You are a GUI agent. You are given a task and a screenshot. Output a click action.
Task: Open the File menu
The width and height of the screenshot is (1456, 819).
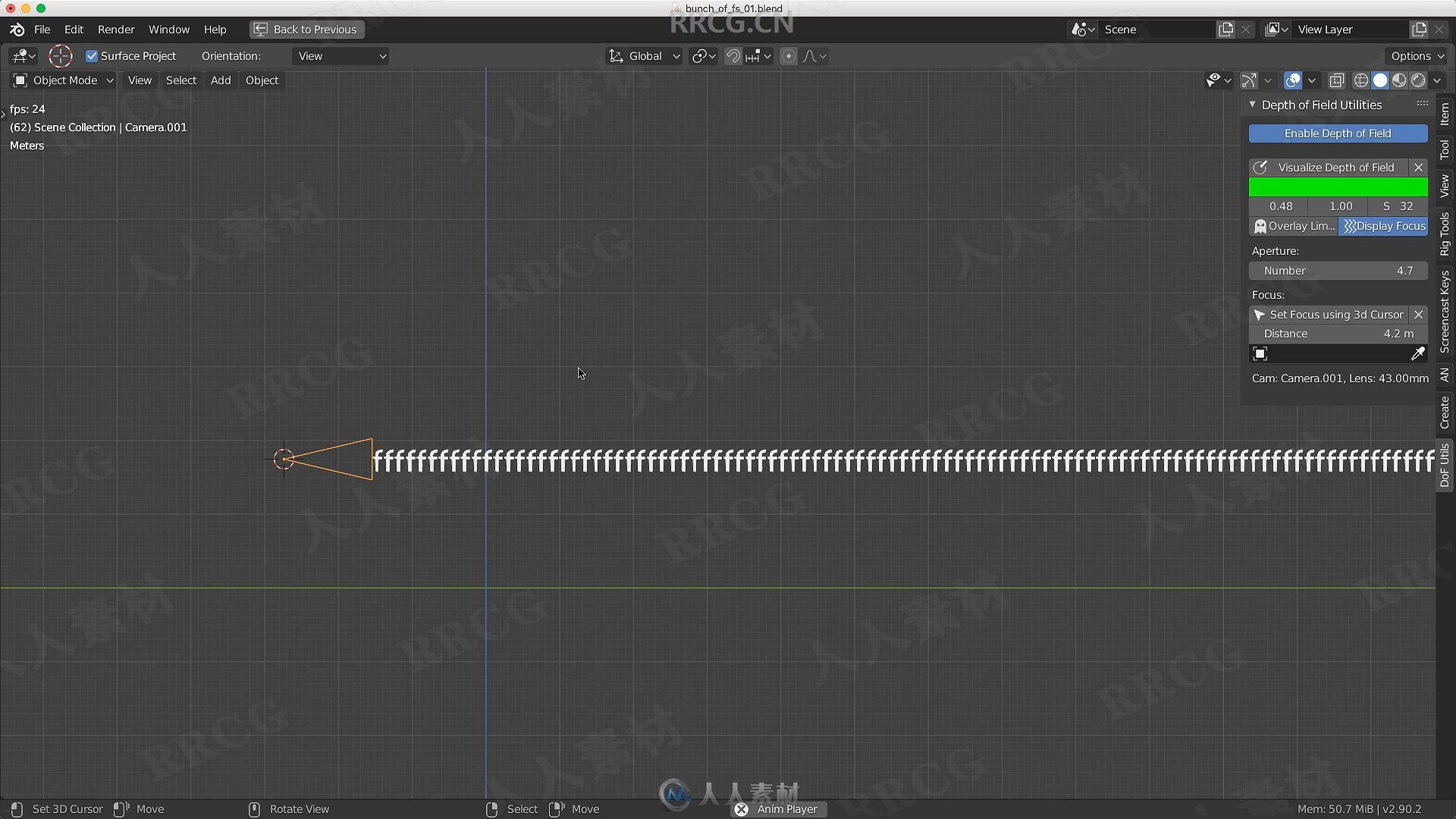(42, 30)
